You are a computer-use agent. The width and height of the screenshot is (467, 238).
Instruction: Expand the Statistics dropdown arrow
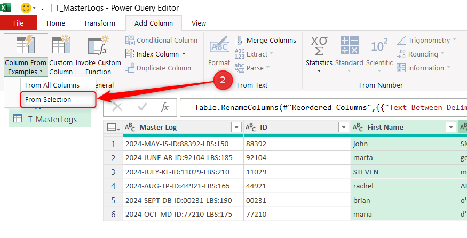click(x=319, y=71)
